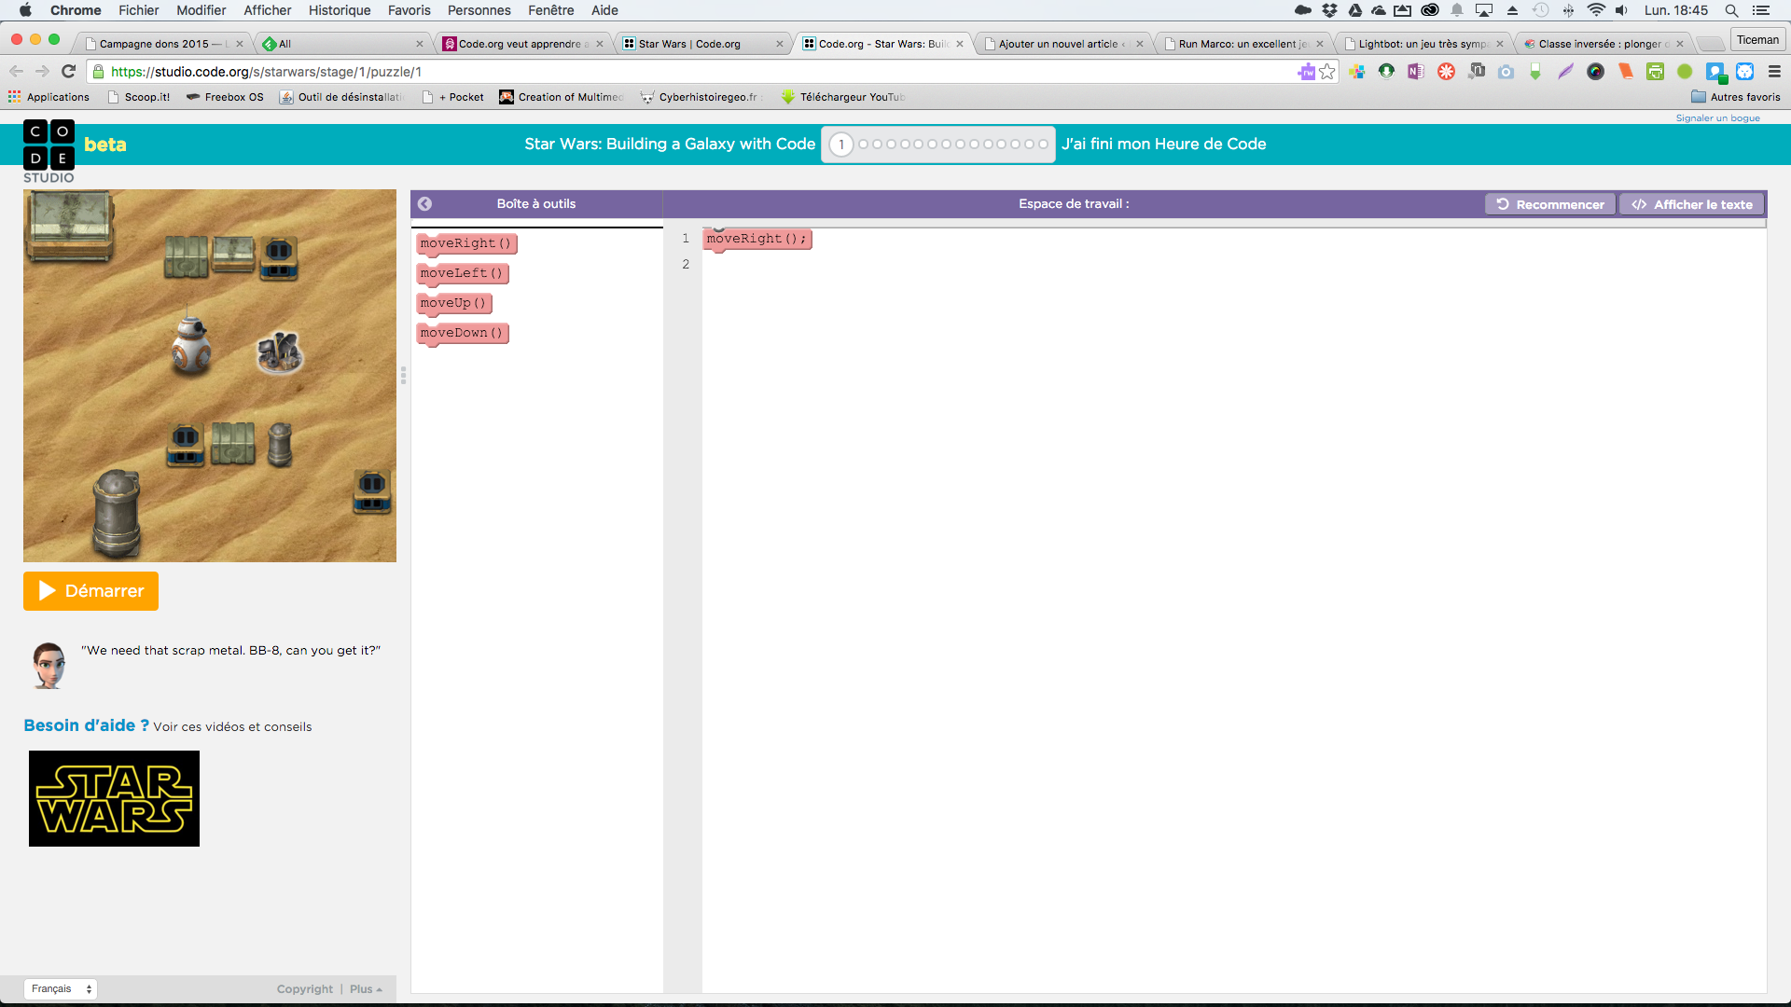Open the Autres favoris folder

pos(1735,97)
